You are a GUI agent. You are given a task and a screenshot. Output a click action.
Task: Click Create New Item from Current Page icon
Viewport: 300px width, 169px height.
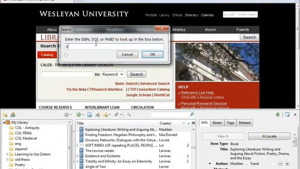click(x=90, y=115)
